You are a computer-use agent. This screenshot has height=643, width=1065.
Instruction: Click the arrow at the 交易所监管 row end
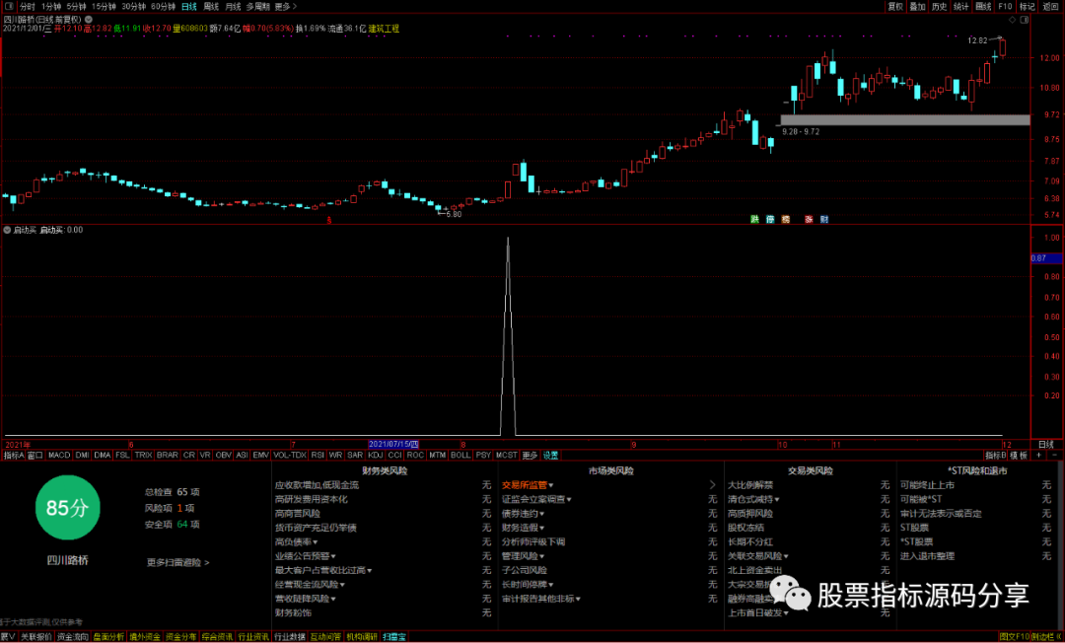click(712, 485)
